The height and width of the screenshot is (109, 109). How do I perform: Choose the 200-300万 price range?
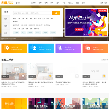[24, 25]
